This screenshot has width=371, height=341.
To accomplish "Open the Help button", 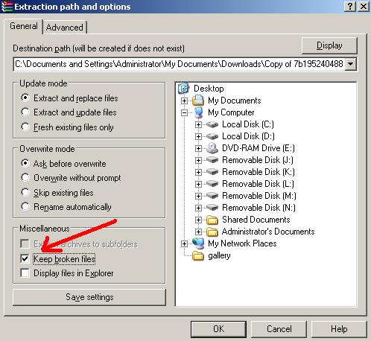I will [x=339, y=329].
